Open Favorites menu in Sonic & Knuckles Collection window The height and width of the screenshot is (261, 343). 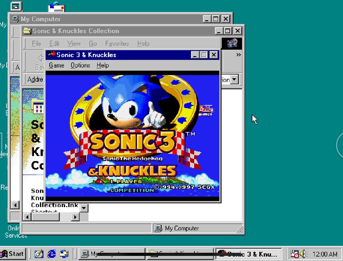point(117,44)
